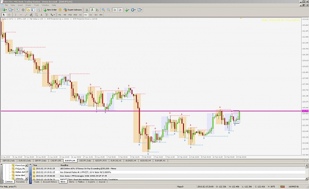Toggle chart auto scroll icon

[x=115, y=10]
